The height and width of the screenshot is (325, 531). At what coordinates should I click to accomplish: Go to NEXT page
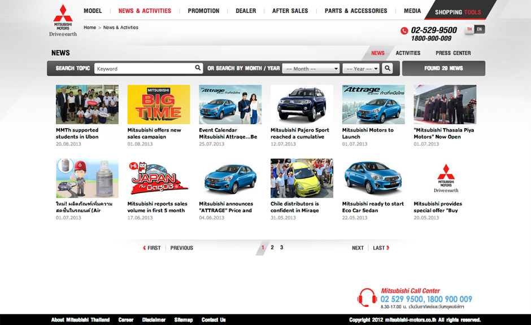pyautogui.click(x=358, y=248)
